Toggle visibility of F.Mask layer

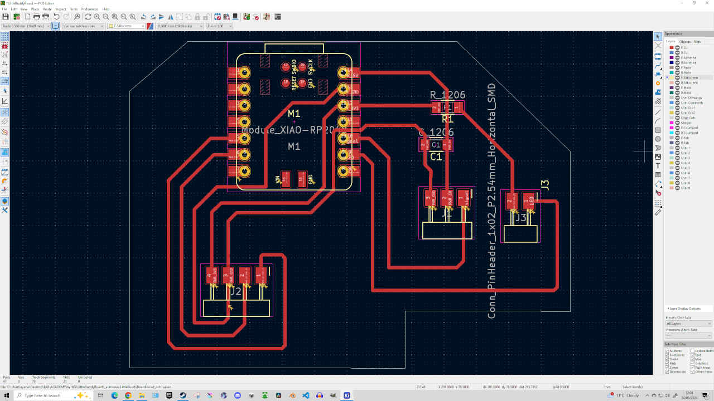(x=678, y=87)
